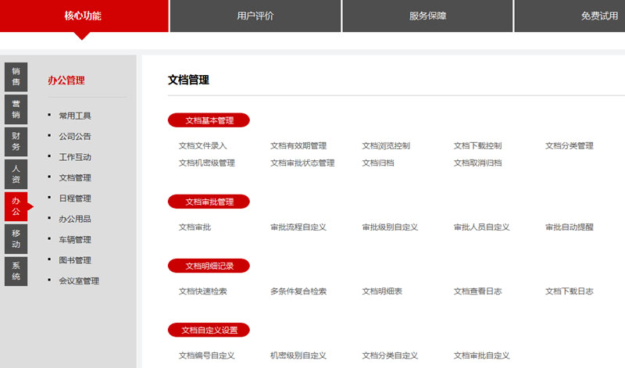Select 公司公告 menu item
This screenshot has width=625, height=368.
[75, 136]
